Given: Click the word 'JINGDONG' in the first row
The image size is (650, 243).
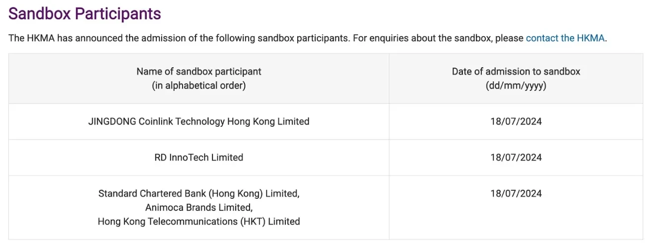Looking at the screenshot, I should [112, 121].
